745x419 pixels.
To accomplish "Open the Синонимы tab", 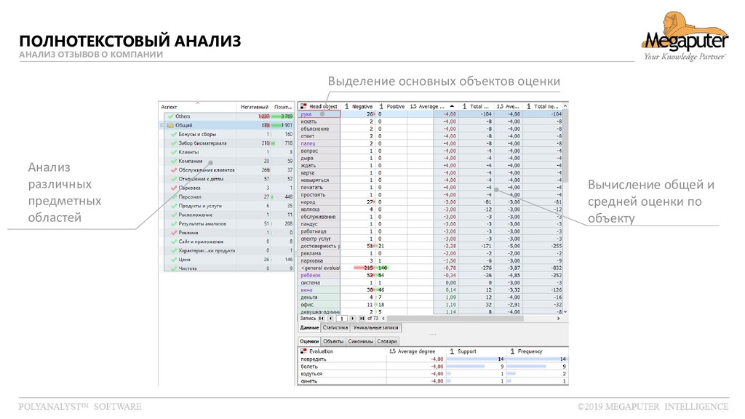I will (x=361, y=342).
